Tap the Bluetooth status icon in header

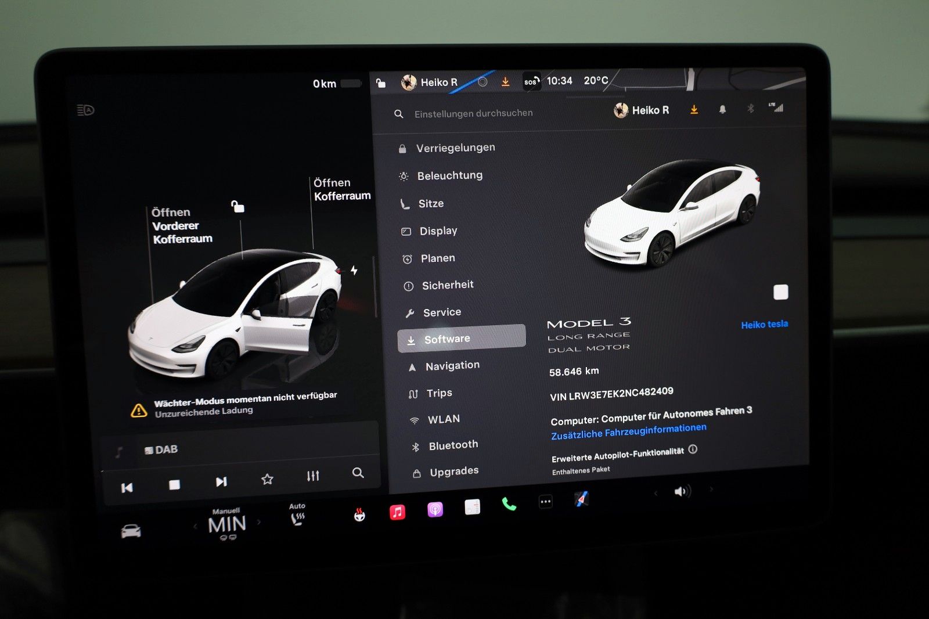point(750,109)
